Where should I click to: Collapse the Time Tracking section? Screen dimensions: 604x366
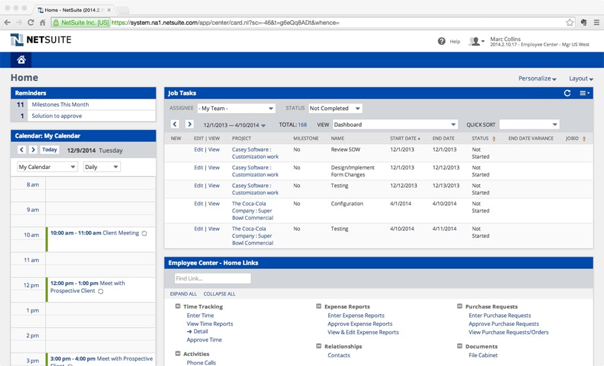click(x=178, y=306)
